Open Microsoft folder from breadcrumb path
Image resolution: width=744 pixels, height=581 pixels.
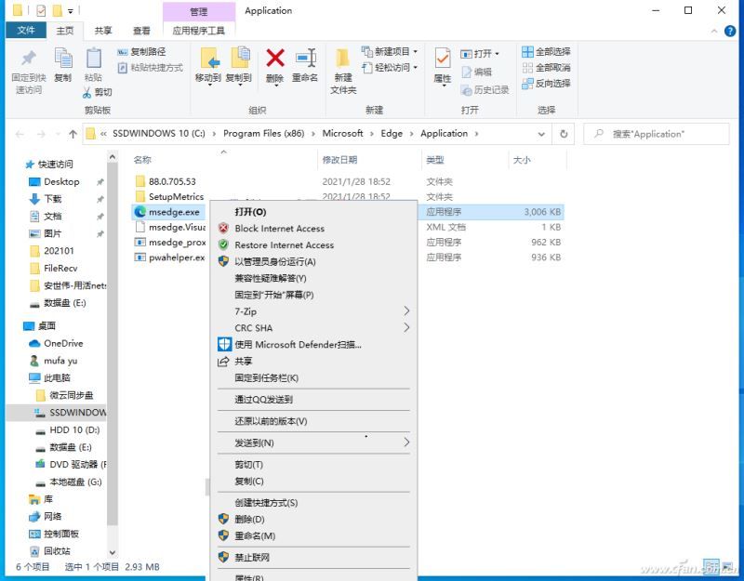(x=343, y=133)
